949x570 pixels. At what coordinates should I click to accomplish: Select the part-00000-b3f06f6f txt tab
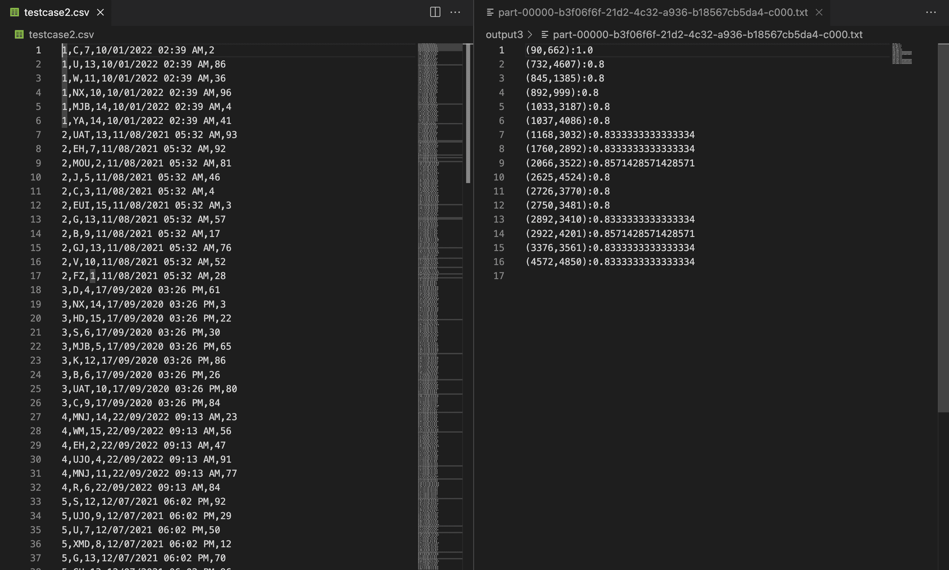coord(653,13)
